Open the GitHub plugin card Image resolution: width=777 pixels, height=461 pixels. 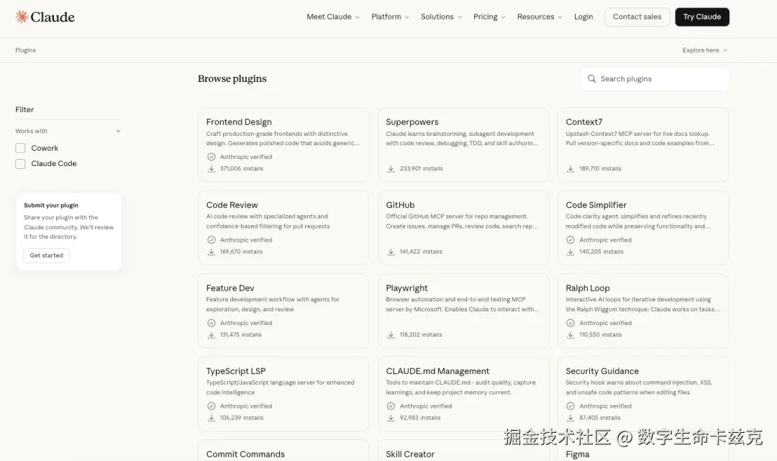point(463,228)
